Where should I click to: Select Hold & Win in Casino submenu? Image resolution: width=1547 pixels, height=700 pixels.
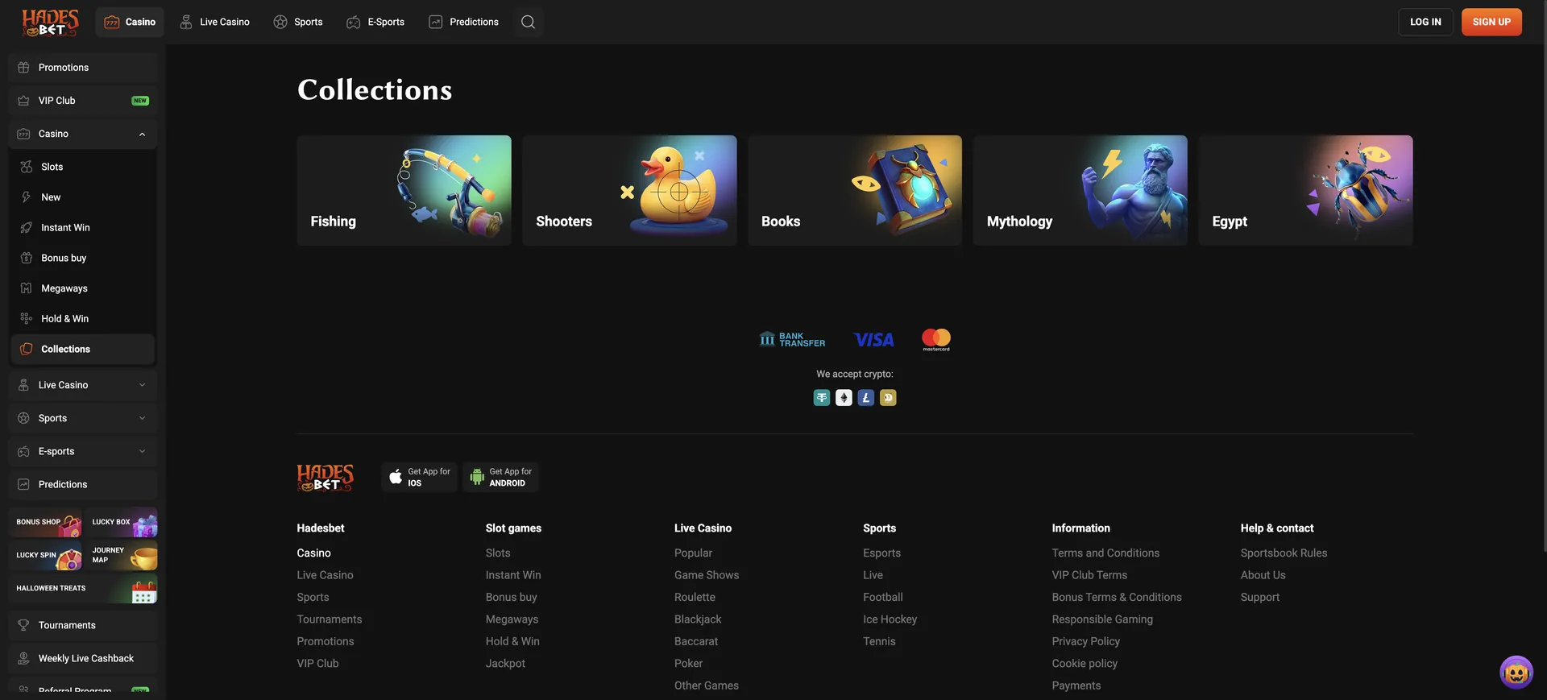[x=82, y=319]
